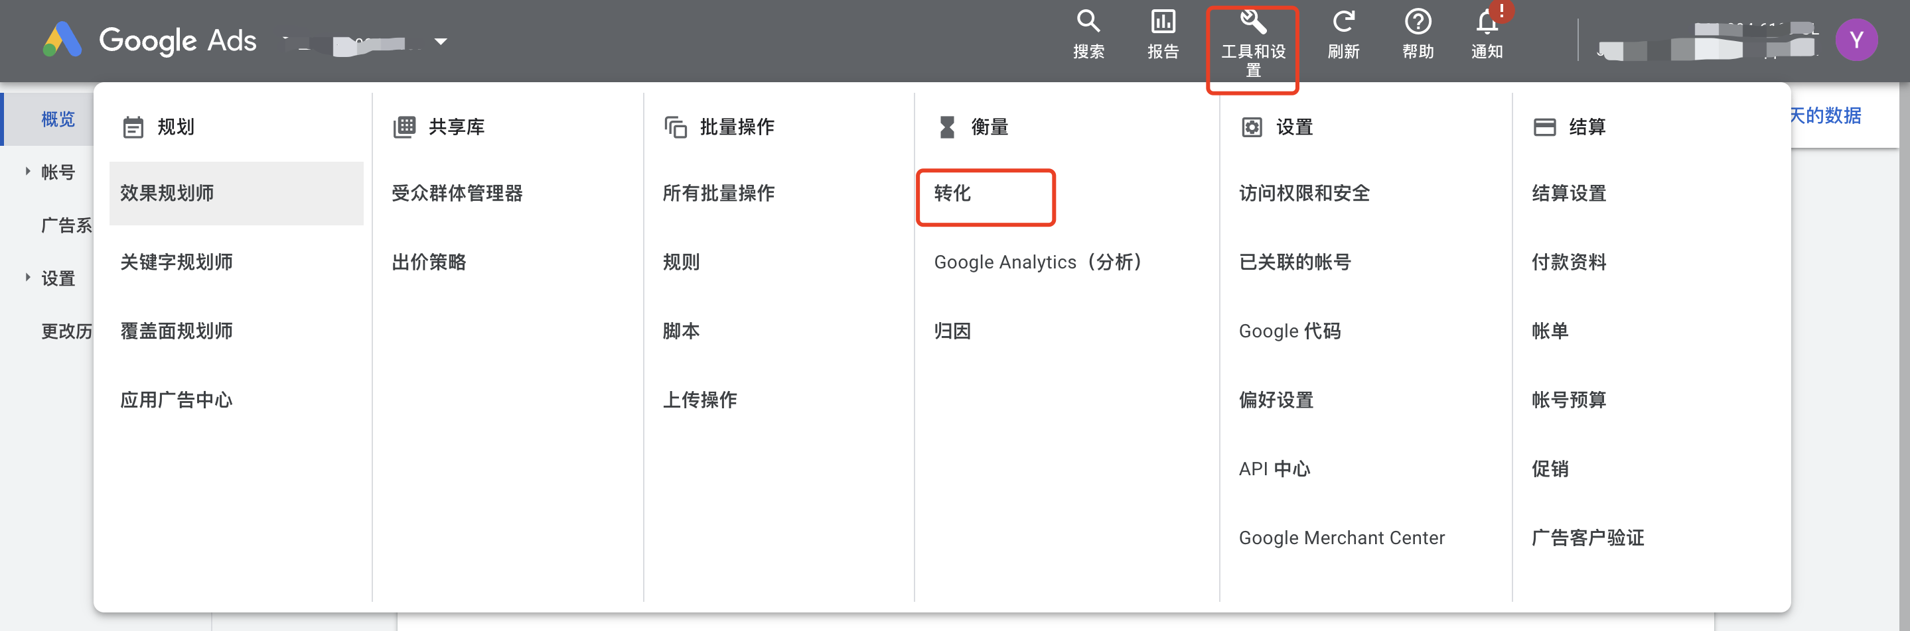Screen dimensions: 1910x631
Task: Click the 共享库 library icon
Action: [404, 127]
